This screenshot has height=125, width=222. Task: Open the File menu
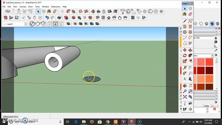tap(4, 7)
